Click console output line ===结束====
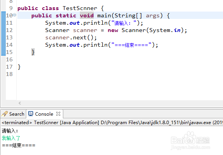 (x=19, y=145)
